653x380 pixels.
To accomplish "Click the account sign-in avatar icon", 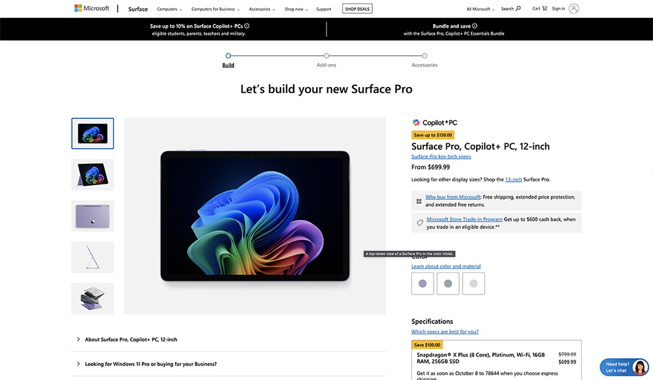I will click(x=574, y=8).
